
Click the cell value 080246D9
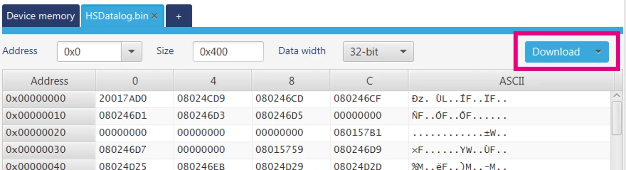pos(357,150)
